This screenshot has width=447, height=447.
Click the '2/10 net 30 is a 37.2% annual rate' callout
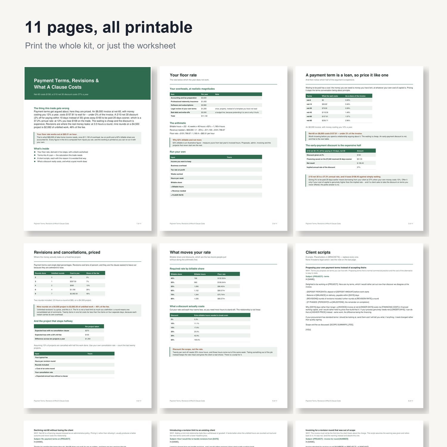(x=359, y=181)
